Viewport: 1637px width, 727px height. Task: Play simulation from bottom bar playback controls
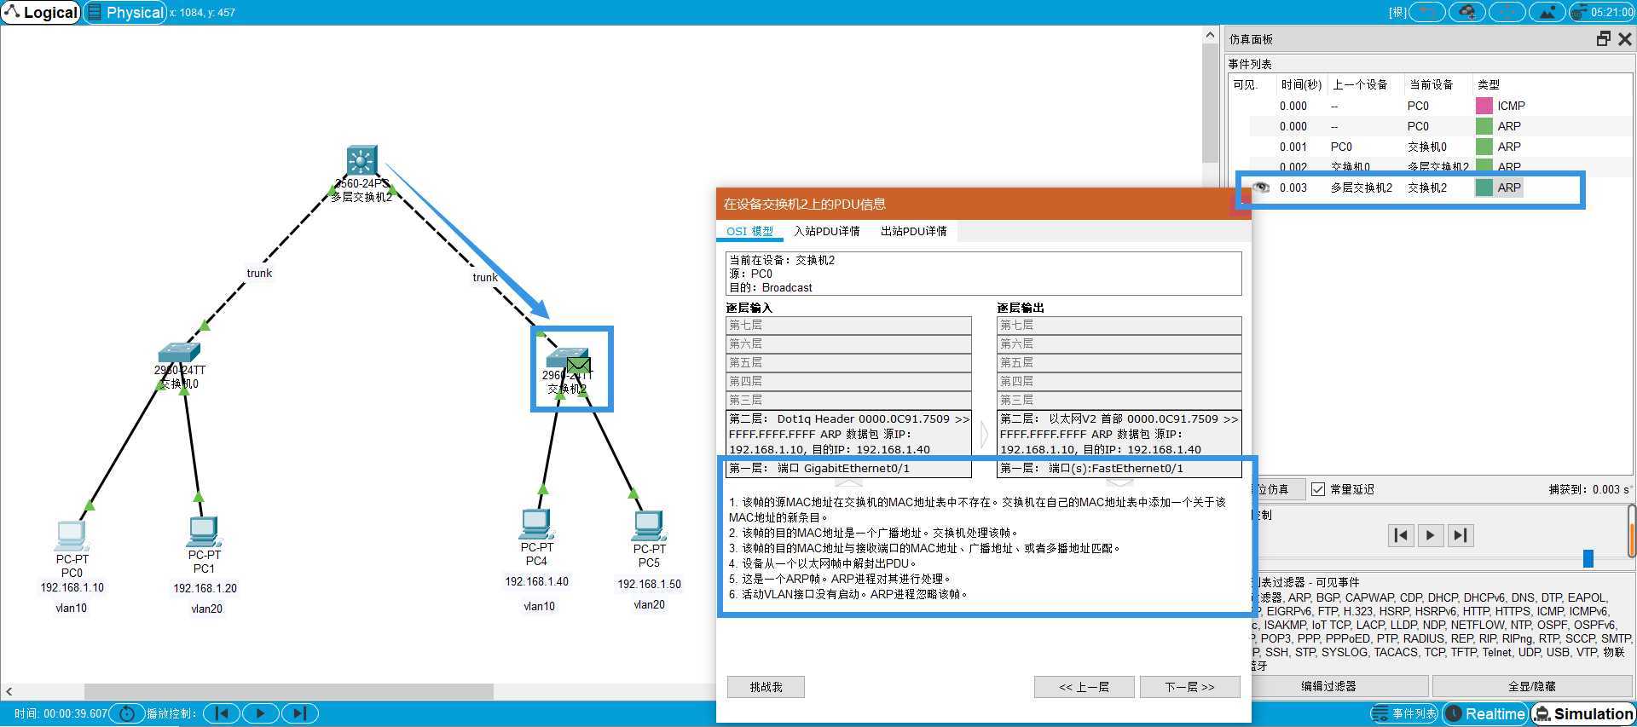pyautogui.click(x=261, y=713)
